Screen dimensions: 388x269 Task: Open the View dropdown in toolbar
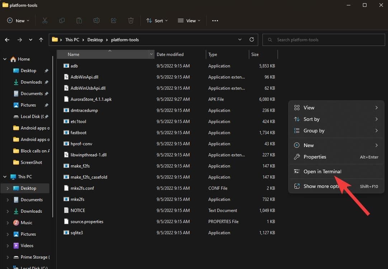(189, 21)
